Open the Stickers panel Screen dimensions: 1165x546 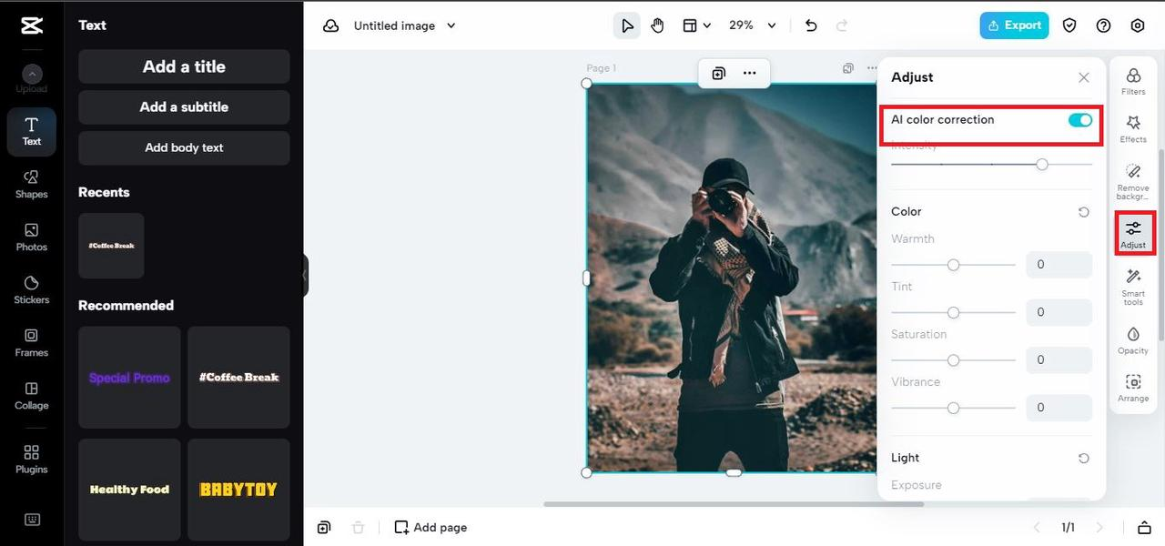click(x=32, y=289)
